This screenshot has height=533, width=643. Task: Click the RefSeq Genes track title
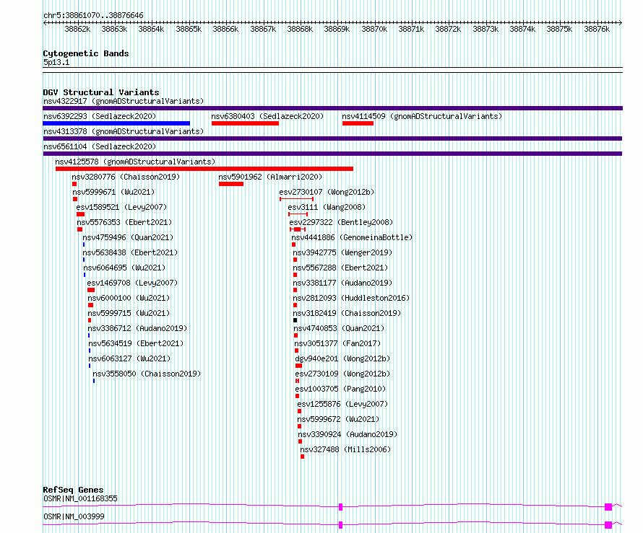73,490
